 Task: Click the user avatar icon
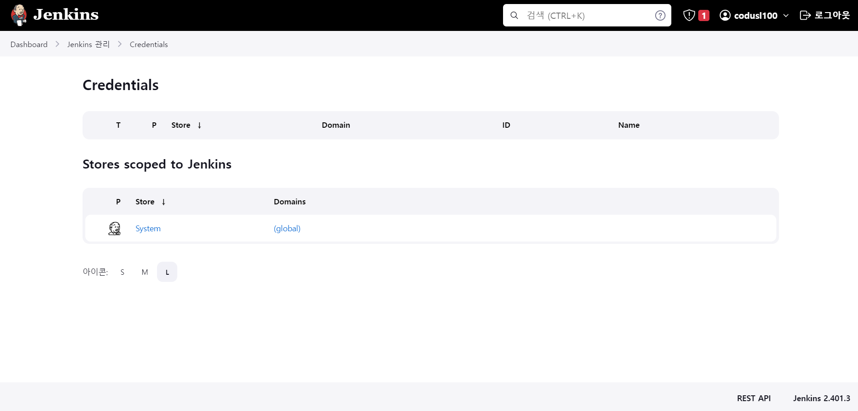tap(725, 15)
